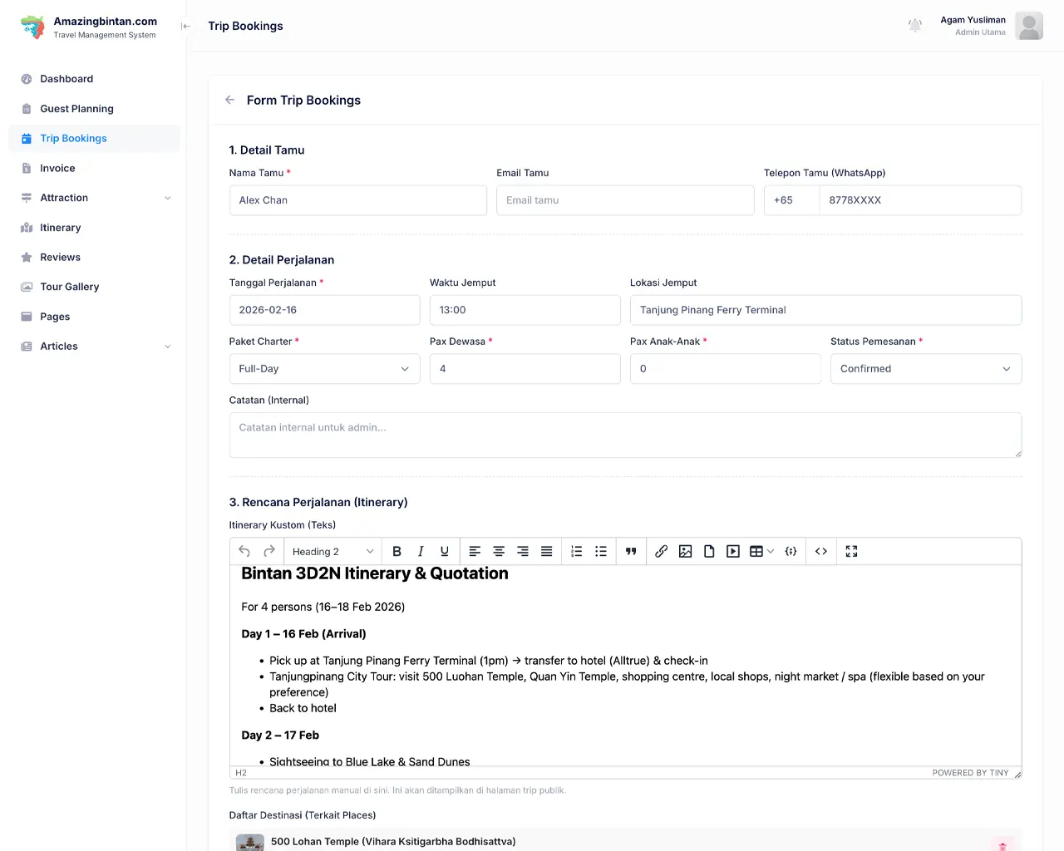The image size is (1064, 851).
Task: Insert a blockquote in the itinerary
Action: point(631,551)
